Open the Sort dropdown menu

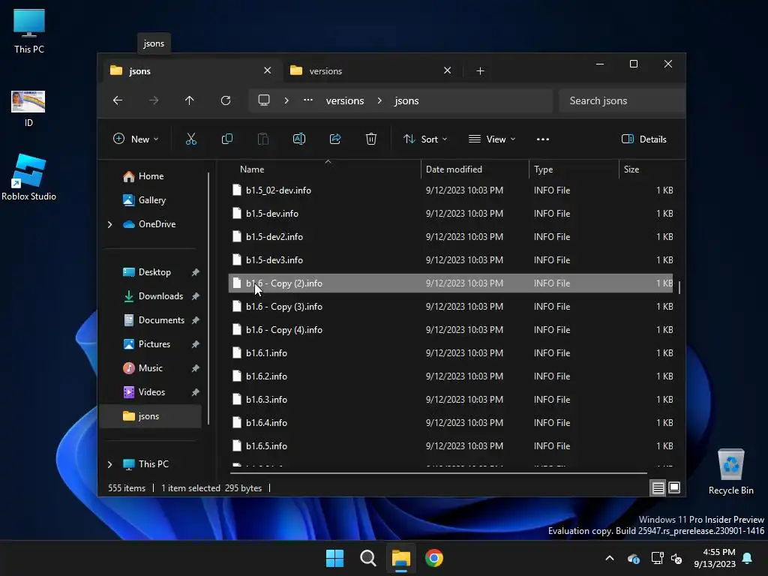click(424, 139)
